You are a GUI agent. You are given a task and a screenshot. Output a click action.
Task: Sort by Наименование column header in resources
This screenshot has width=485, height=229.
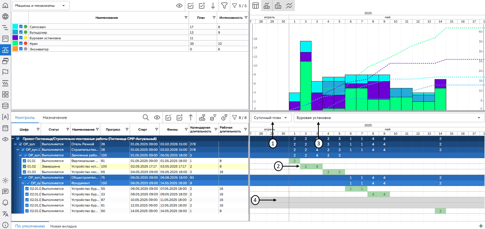coord(107,18)
